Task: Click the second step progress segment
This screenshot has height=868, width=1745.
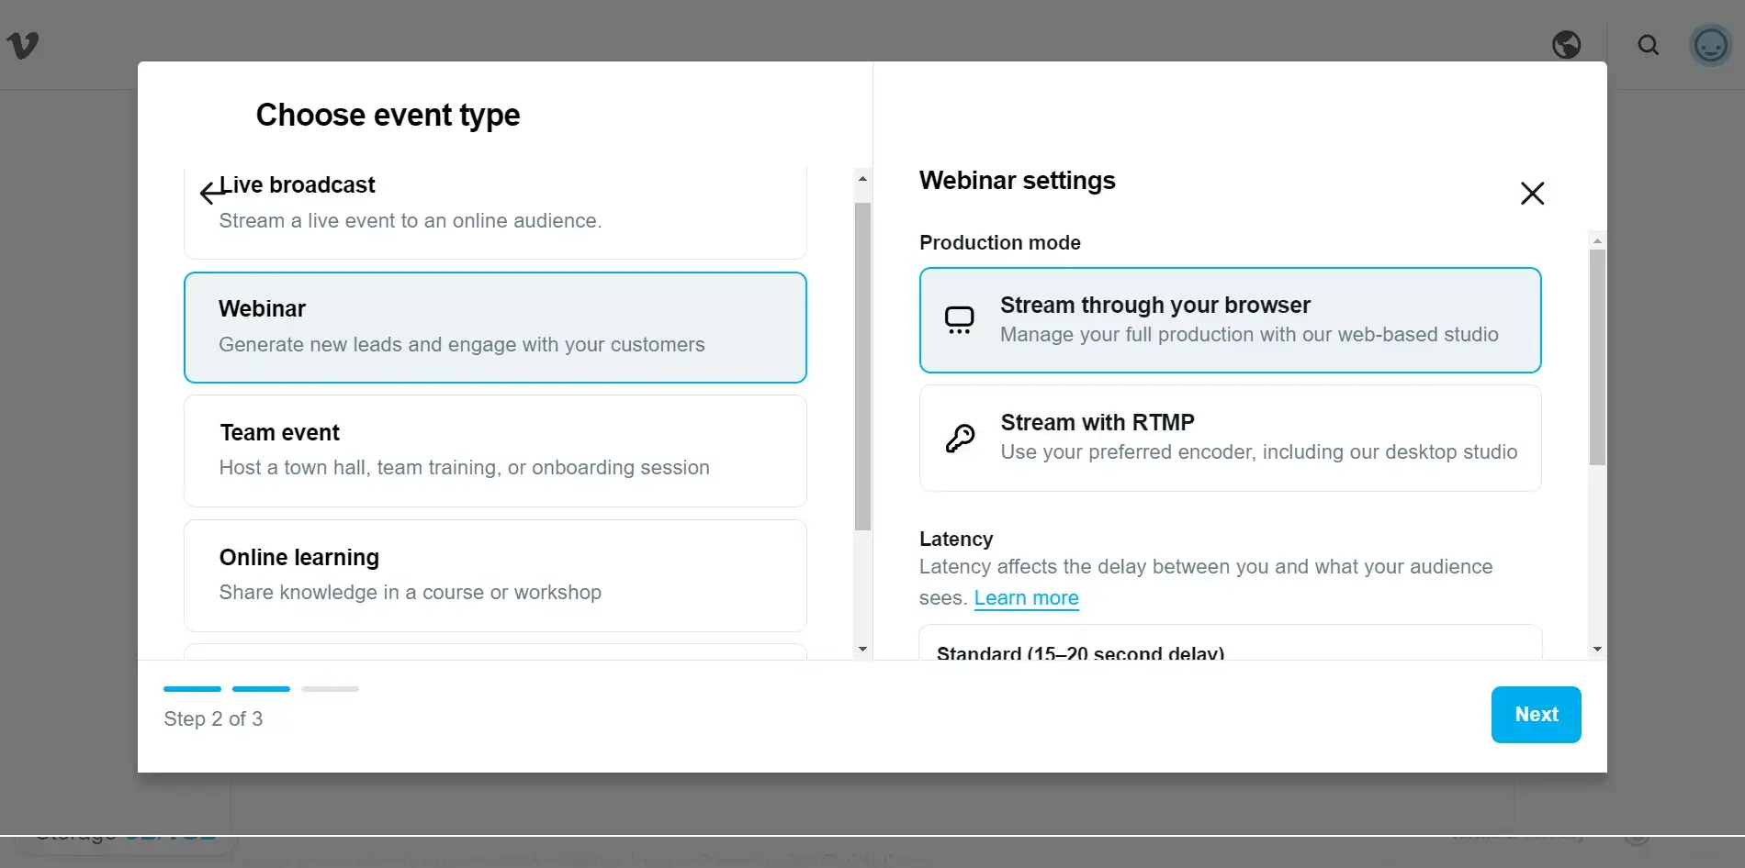Action: 261,689
